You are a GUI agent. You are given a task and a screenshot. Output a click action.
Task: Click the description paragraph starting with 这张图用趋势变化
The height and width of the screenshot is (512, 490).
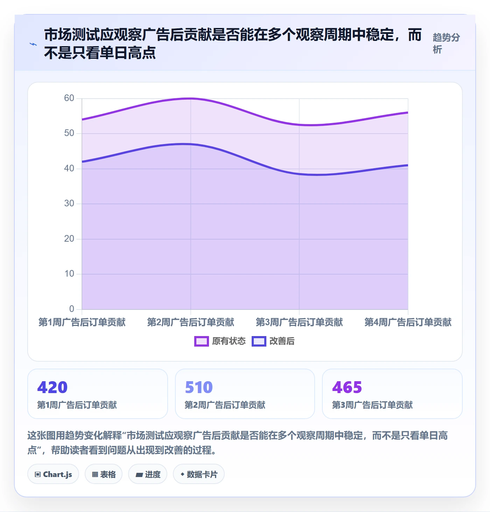[238, 443]
